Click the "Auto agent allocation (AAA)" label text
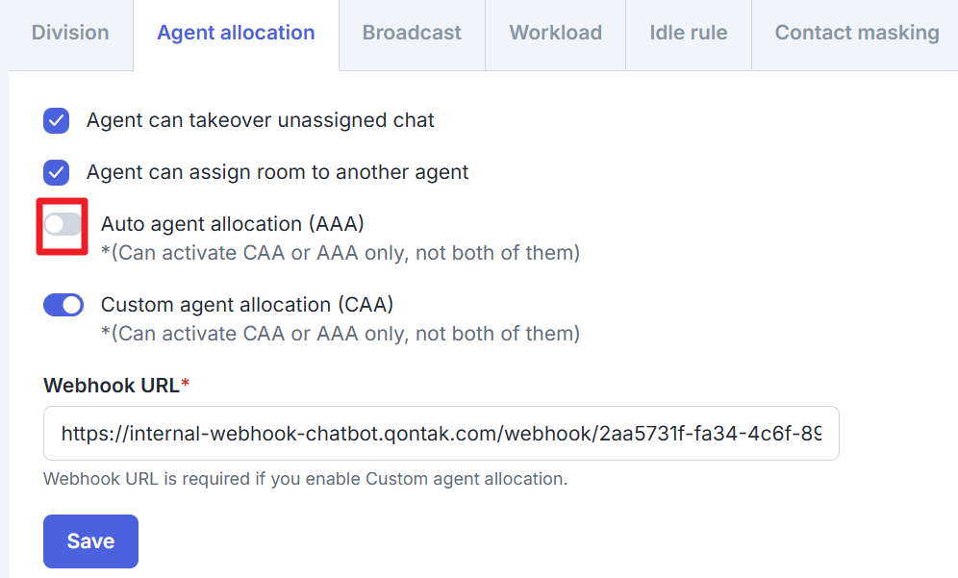958x578 pixels. tap(233, 224)
